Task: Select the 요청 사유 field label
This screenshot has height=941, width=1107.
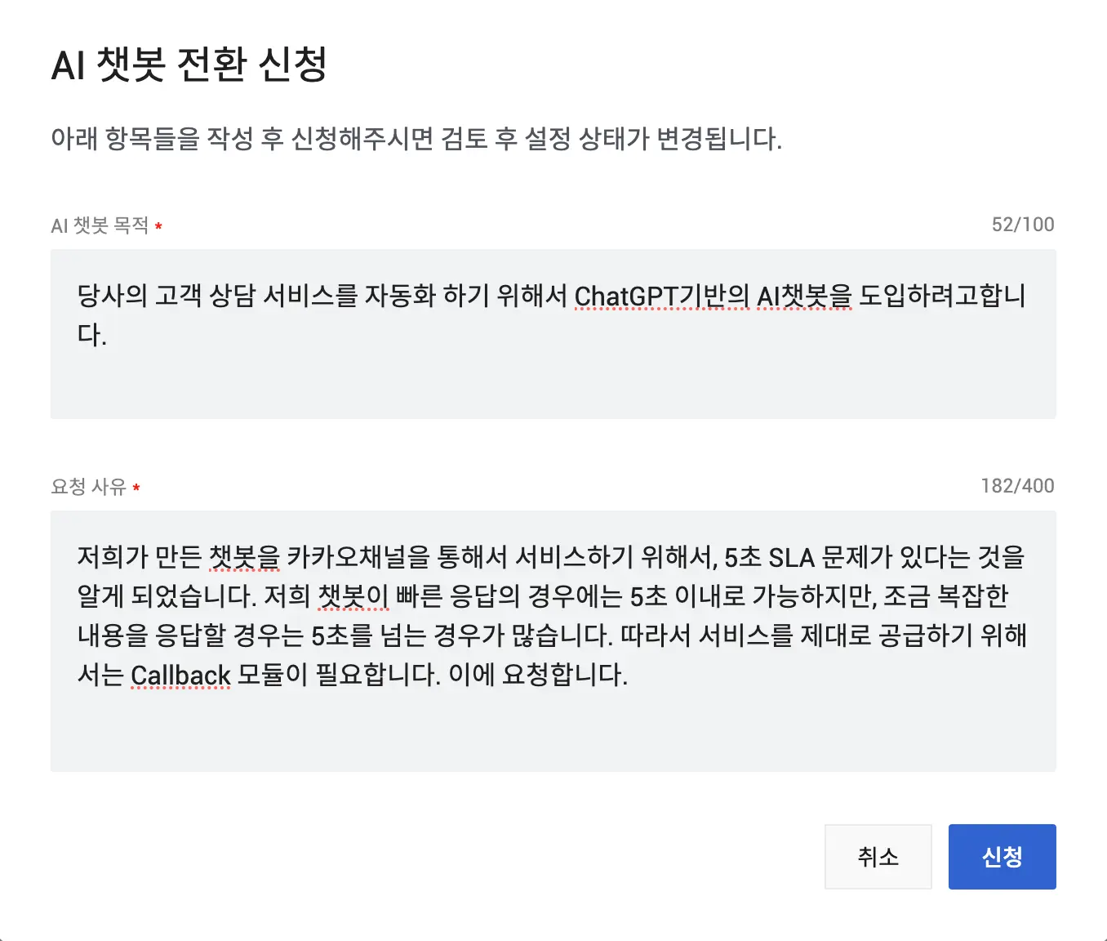Action: pyautogui.click(x=88, y=487)
